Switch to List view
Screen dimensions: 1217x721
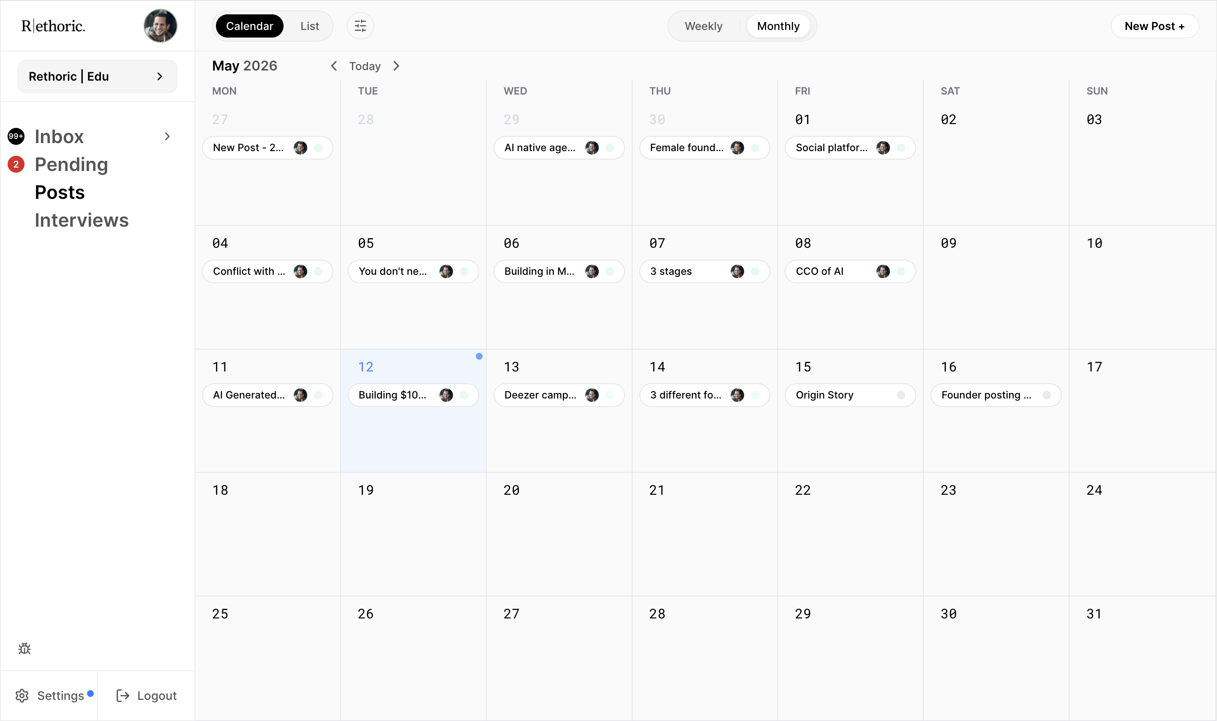click(x=310, y=26)
